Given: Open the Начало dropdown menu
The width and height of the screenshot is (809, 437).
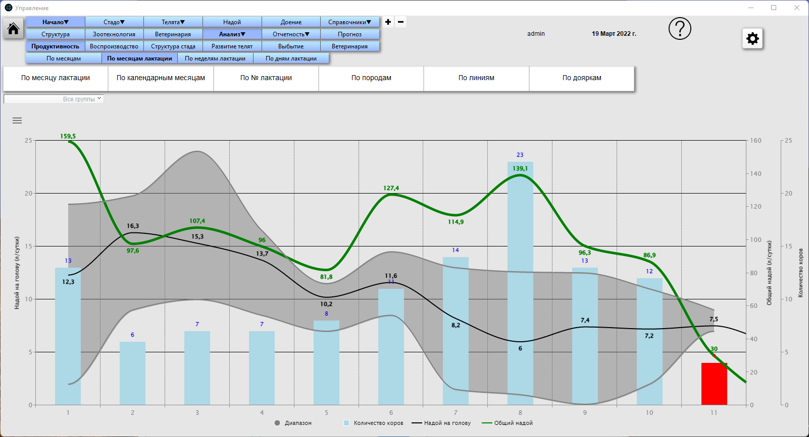Looking at the screenshot, I should [56, 22].
